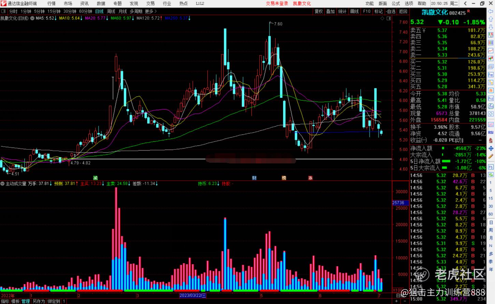Open the 资讯 top menu

pyautogui.click(x=84, y=3)
